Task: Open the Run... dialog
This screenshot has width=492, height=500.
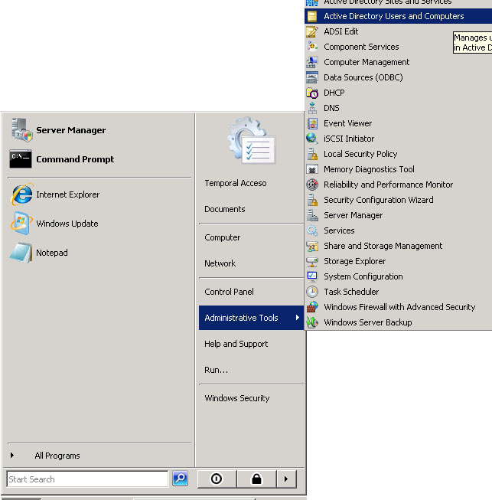Action: (217, 370)
